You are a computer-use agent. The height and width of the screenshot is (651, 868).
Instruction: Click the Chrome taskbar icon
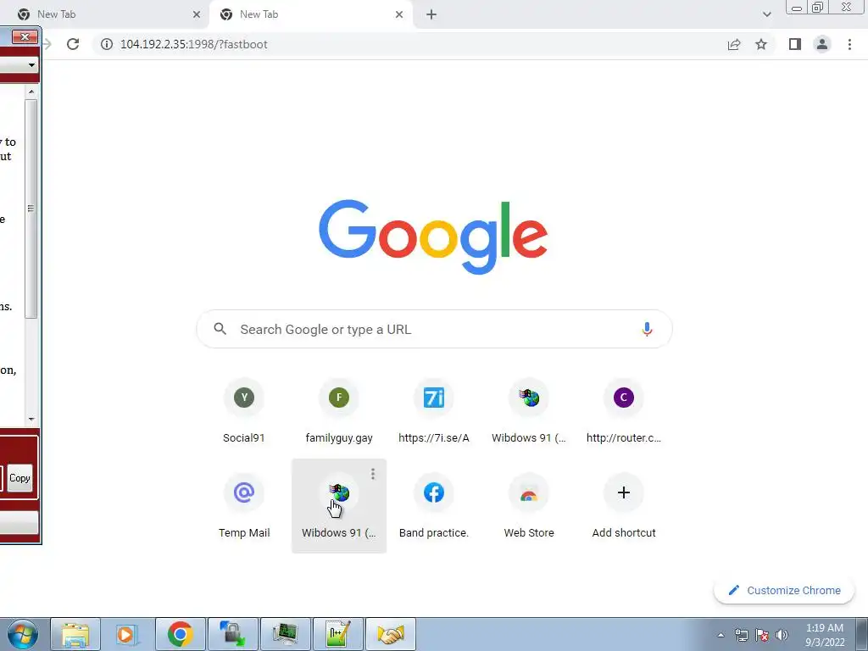pos(181,634)
